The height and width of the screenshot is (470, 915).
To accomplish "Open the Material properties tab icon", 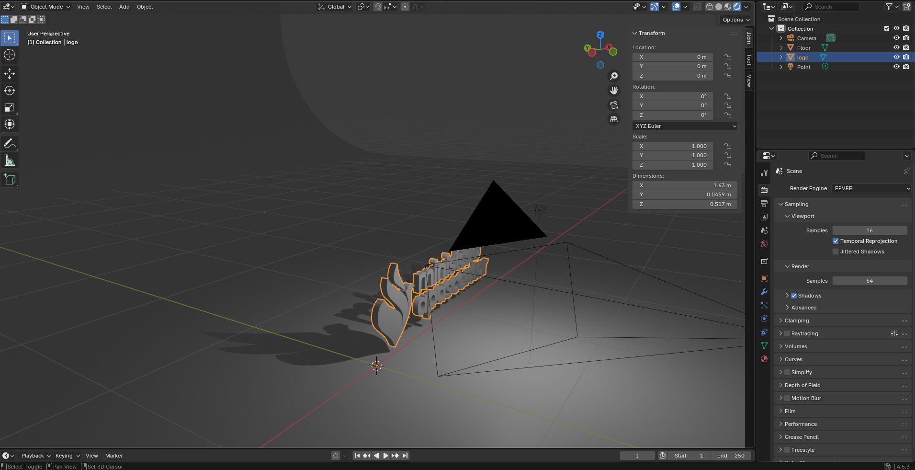I will [764, 359].
